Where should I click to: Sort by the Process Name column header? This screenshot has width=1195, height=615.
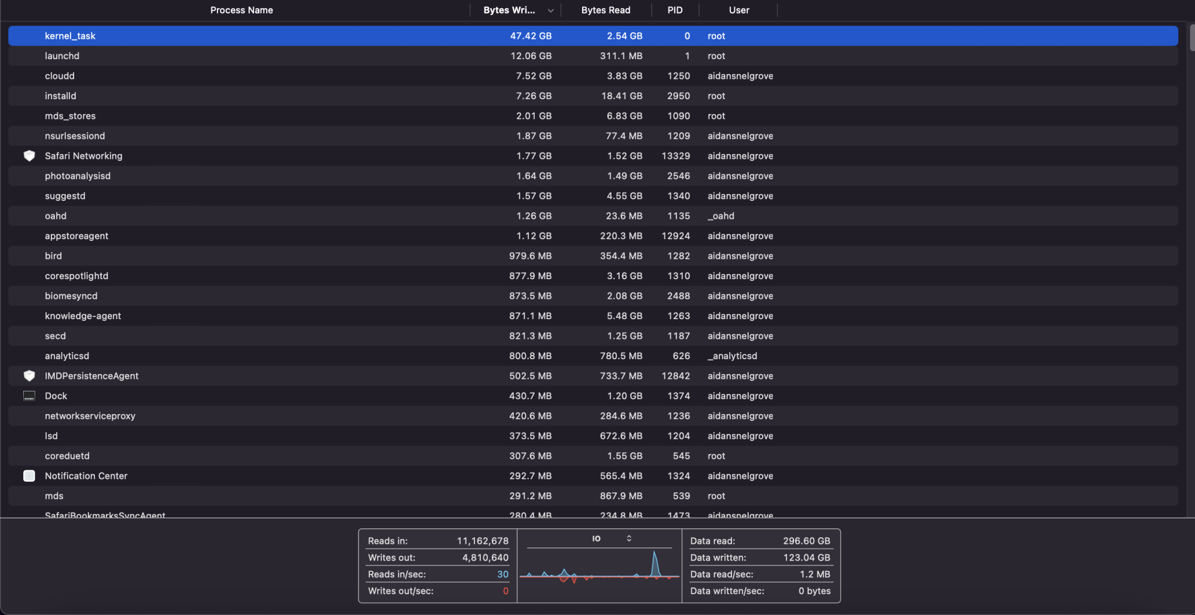tap(241, 10)
